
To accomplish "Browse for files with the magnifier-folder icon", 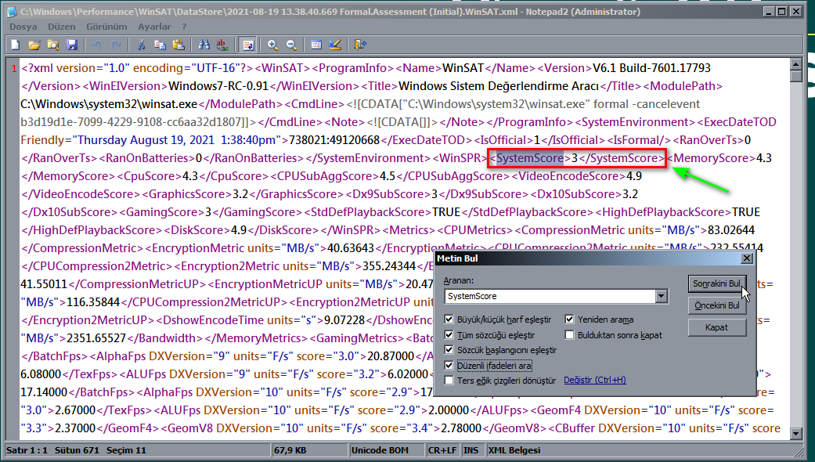I will (x=53, y=45).
